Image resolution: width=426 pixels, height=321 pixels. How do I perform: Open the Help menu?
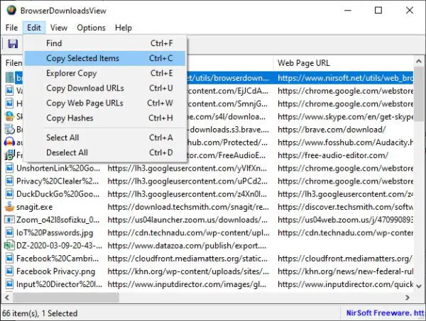click(124, 28)
